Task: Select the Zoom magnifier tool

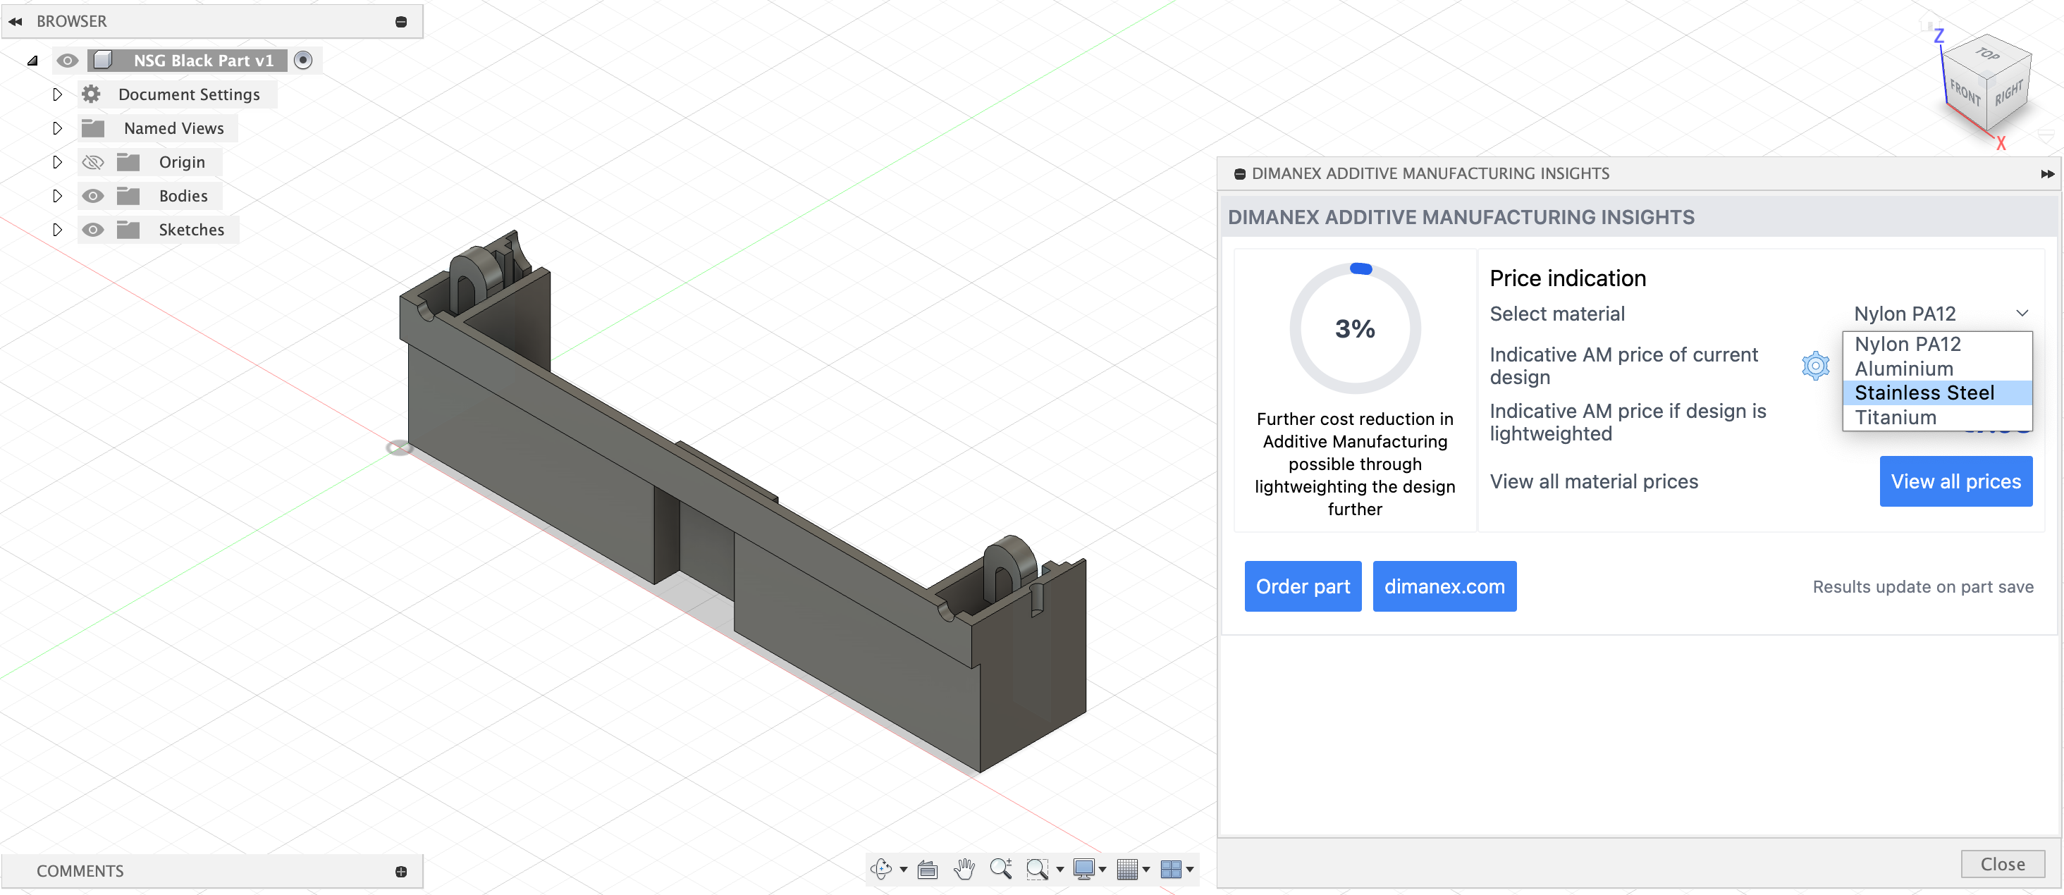Action: click(x=1000, y=868)
